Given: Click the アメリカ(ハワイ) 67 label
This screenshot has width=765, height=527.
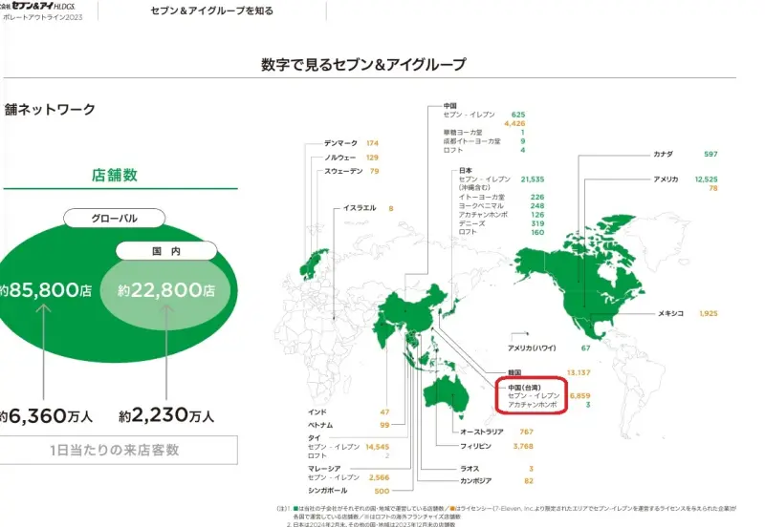Looking at the screenshot, I should (x=549, y=348).
